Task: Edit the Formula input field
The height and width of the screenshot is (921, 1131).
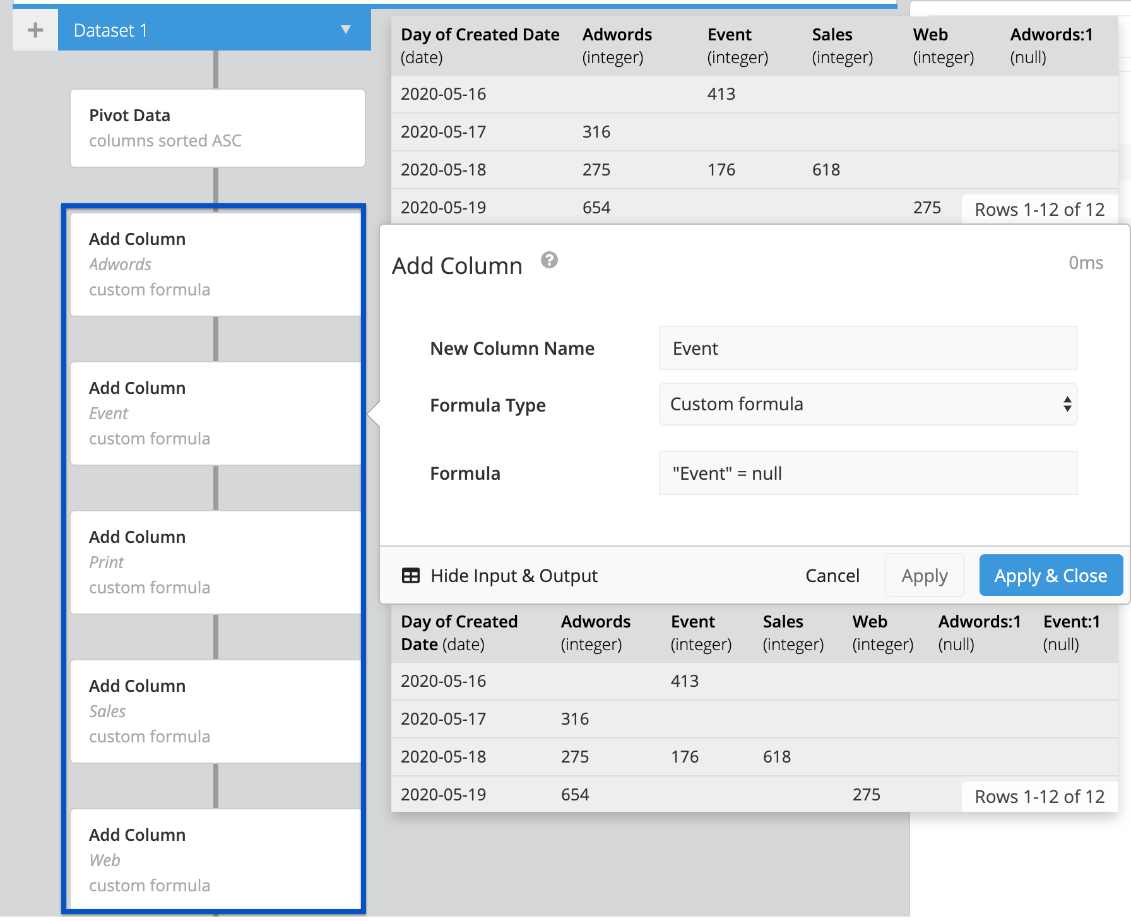Action: (x=868, y=473)
